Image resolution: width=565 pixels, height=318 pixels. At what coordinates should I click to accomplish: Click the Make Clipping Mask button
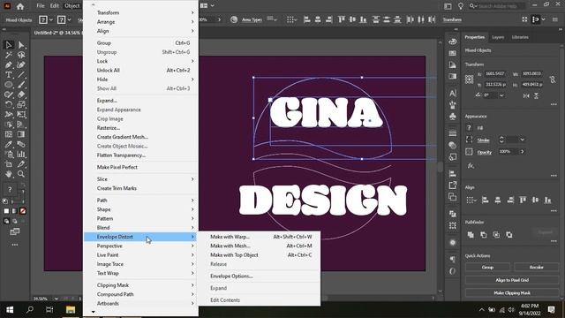click(x=512, y=293)
